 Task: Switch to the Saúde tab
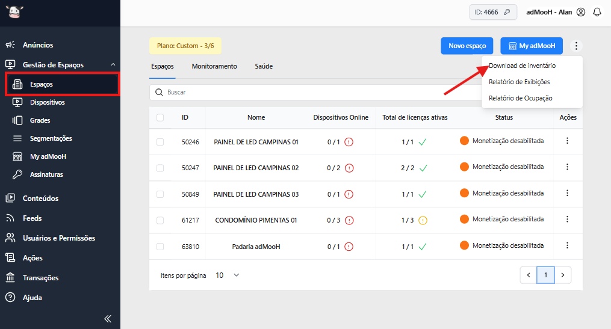[x=264, y=66]
